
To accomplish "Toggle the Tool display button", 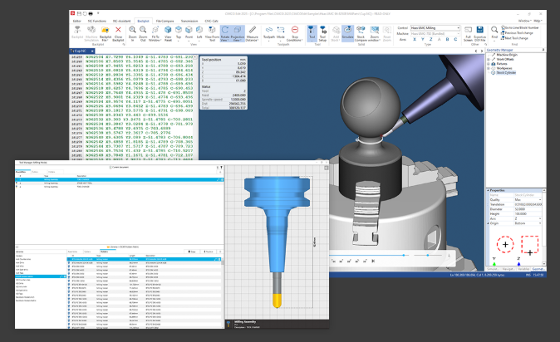I will (x=312, y=33).
